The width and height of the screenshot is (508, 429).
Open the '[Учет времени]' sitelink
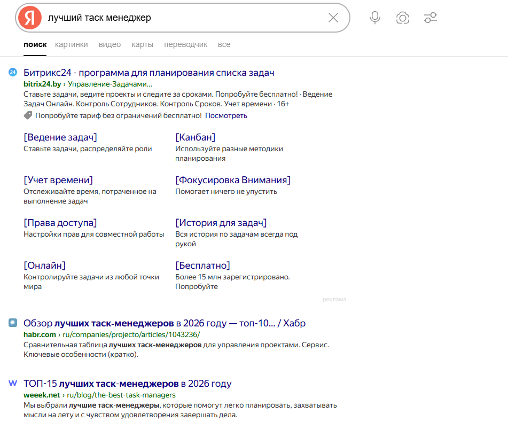58,180
